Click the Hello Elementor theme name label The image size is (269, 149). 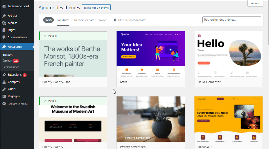tap(209, 82)
